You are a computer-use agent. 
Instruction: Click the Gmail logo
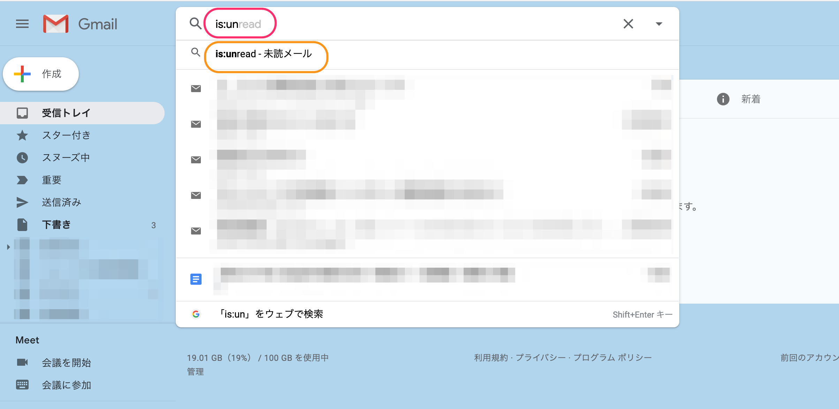point(80,24)
